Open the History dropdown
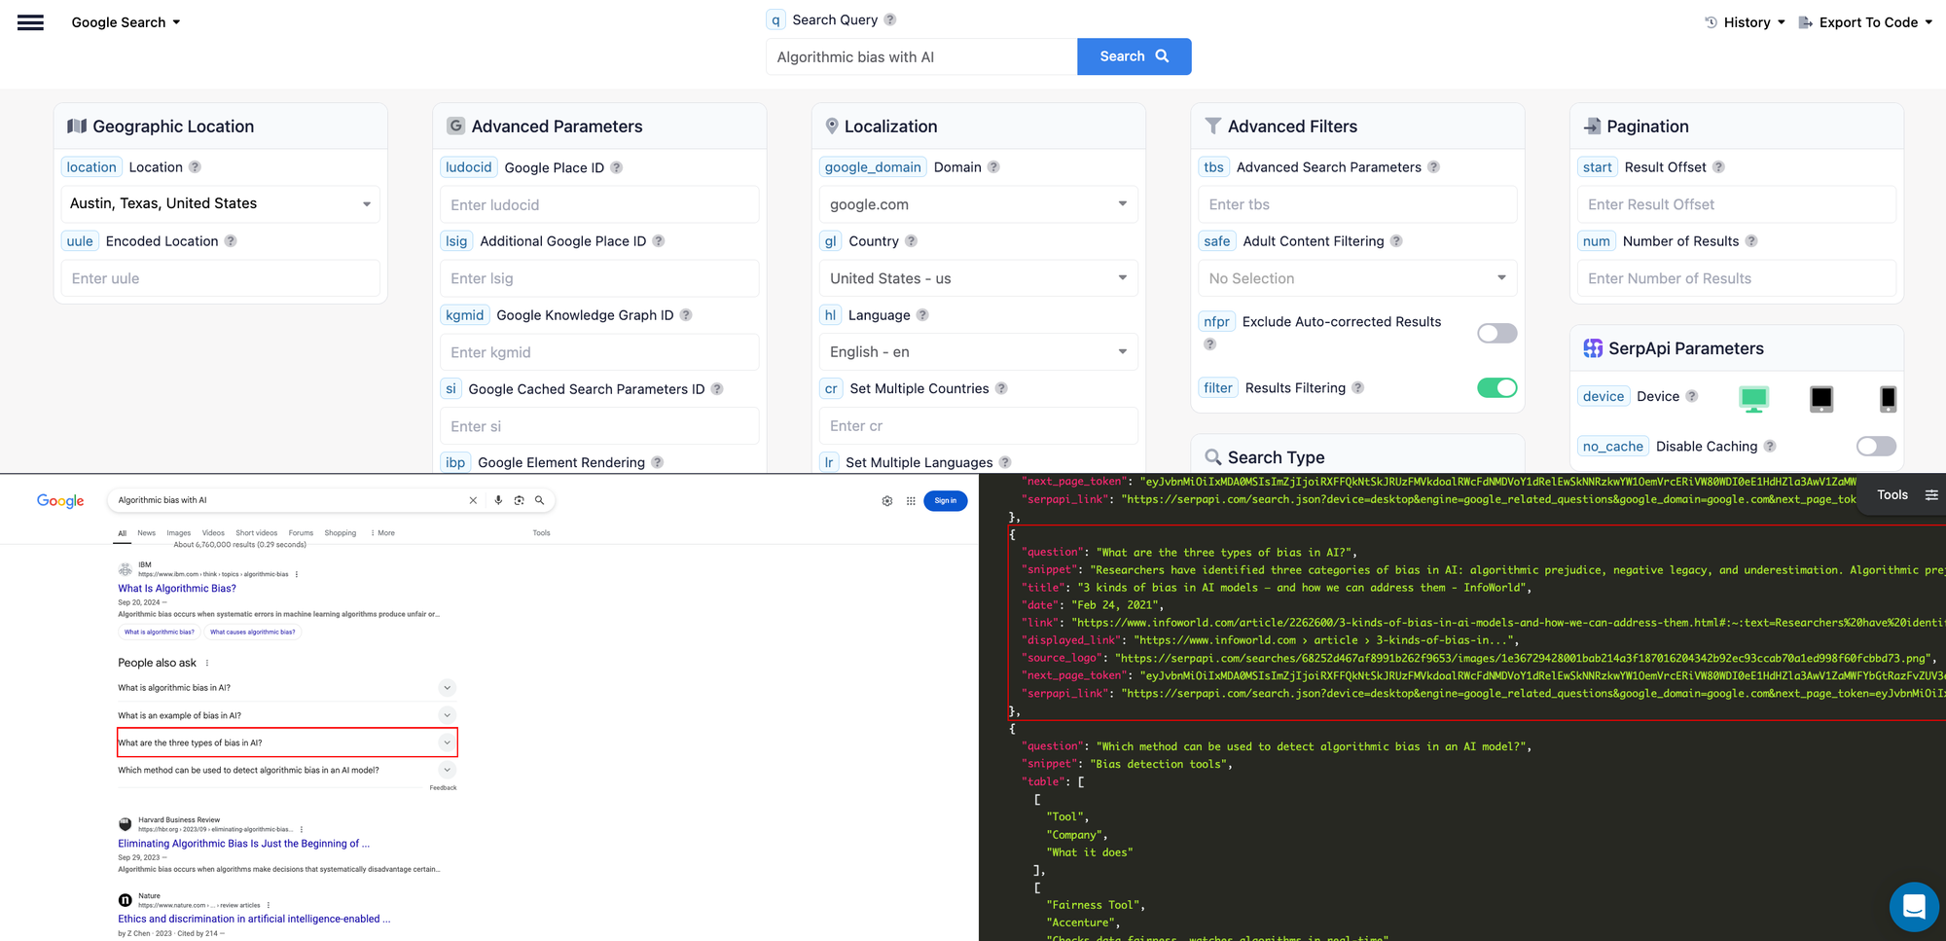 pyautogui.click(x=1746, y=22)
